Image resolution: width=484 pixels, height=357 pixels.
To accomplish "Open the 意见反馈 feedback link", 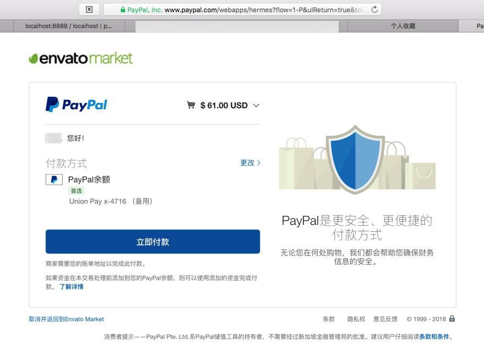I will pyautogui.click(x=385, y=319).
